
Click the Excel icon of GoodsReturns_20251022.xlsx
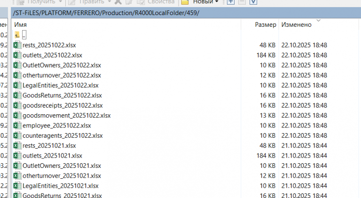click(17, 95)
